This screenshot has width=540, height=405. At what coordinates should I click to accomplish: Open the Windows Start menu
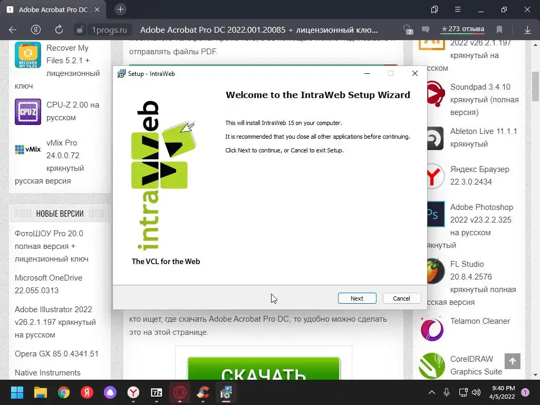tap(17, 392)
